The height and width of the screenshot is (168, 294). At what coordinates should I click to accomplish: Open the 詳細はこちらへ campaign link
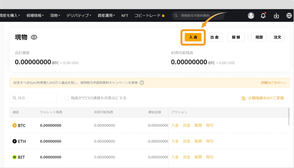coord(273,83)
